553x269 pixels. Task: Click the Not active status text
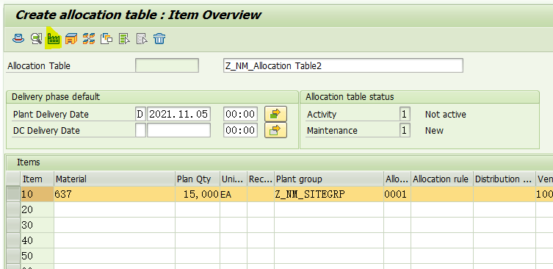[446, 114]
